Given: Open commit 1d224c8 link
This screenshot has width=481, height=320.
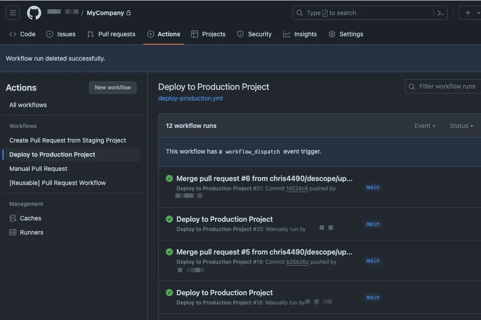Looking at the screenshot, I should [297, 189].
